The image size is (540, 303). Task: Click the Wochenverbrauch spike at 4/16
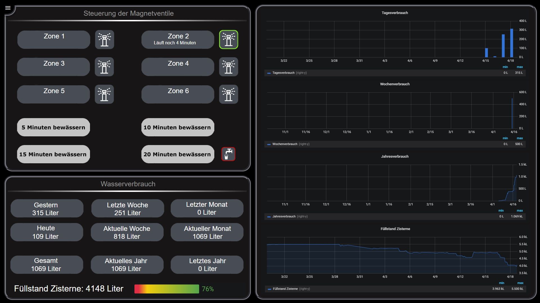512,113
